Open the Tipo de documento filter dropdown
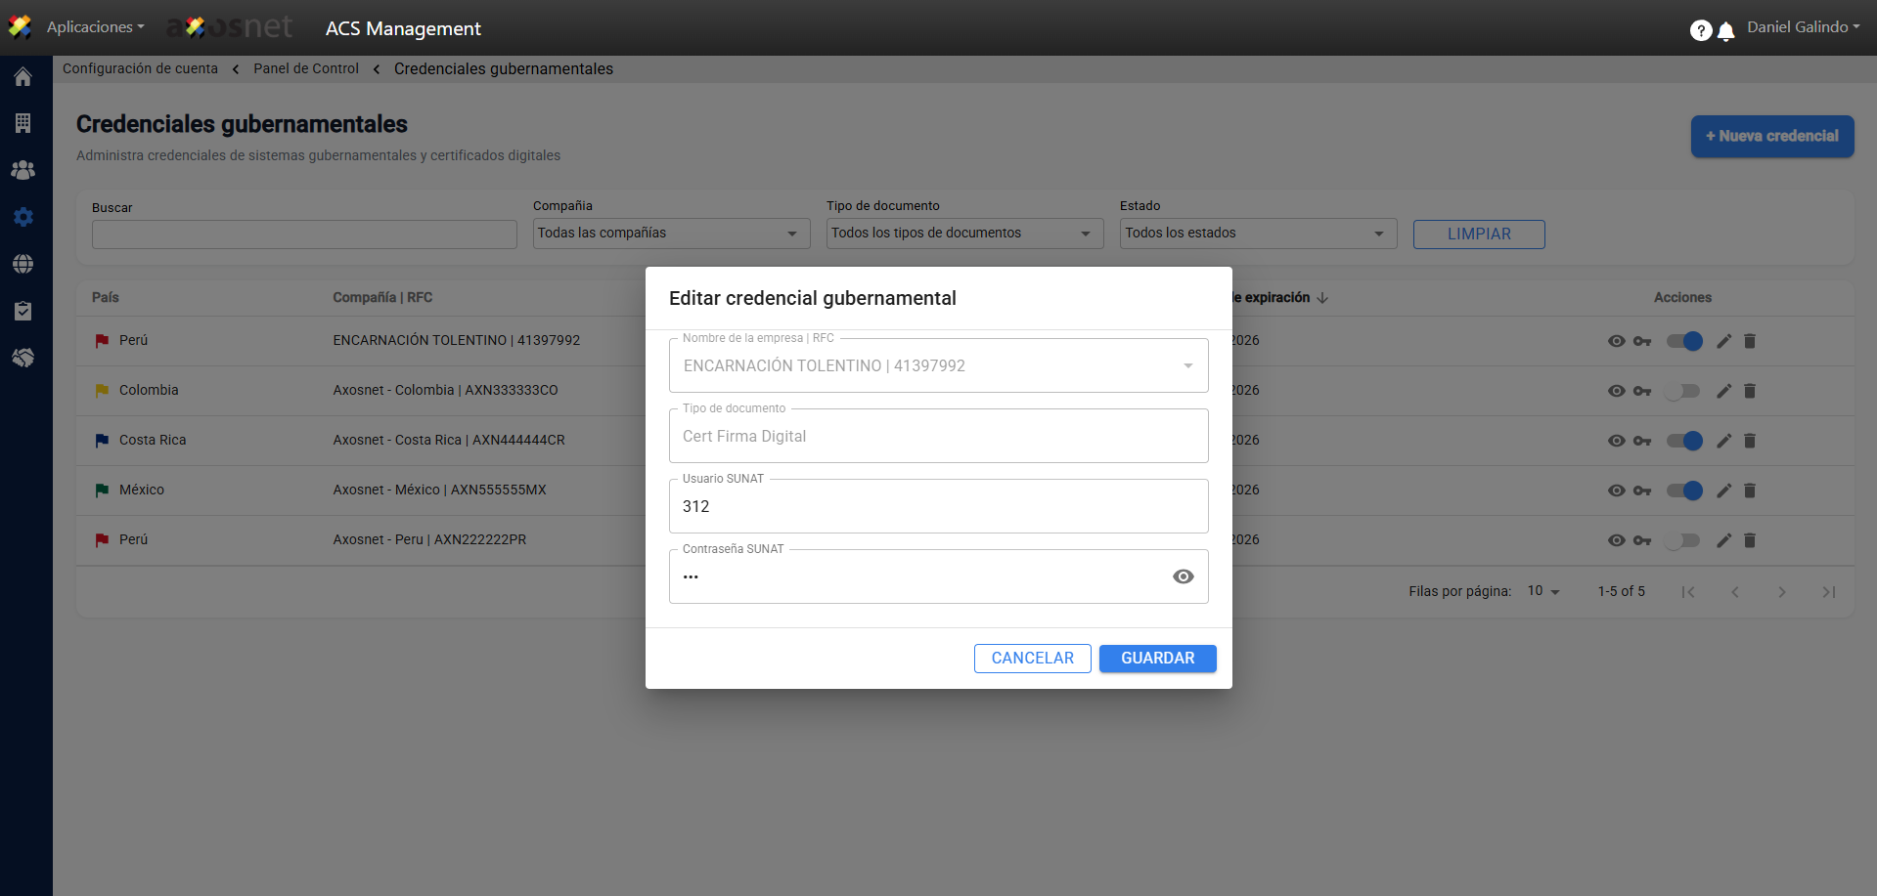Viewport: 1877px width, 896px height. click(x=964, y=234)
